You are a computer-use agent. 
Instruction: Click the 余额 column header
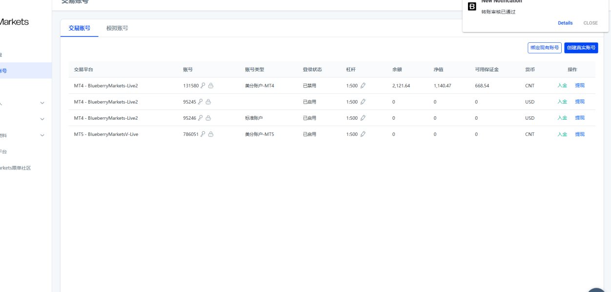[397, 70]
